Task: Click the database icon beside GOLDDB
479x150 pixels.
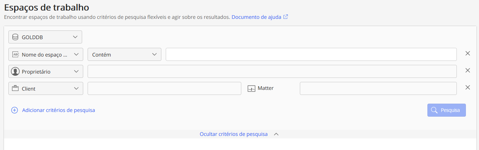Action: (x=15, y=37)
